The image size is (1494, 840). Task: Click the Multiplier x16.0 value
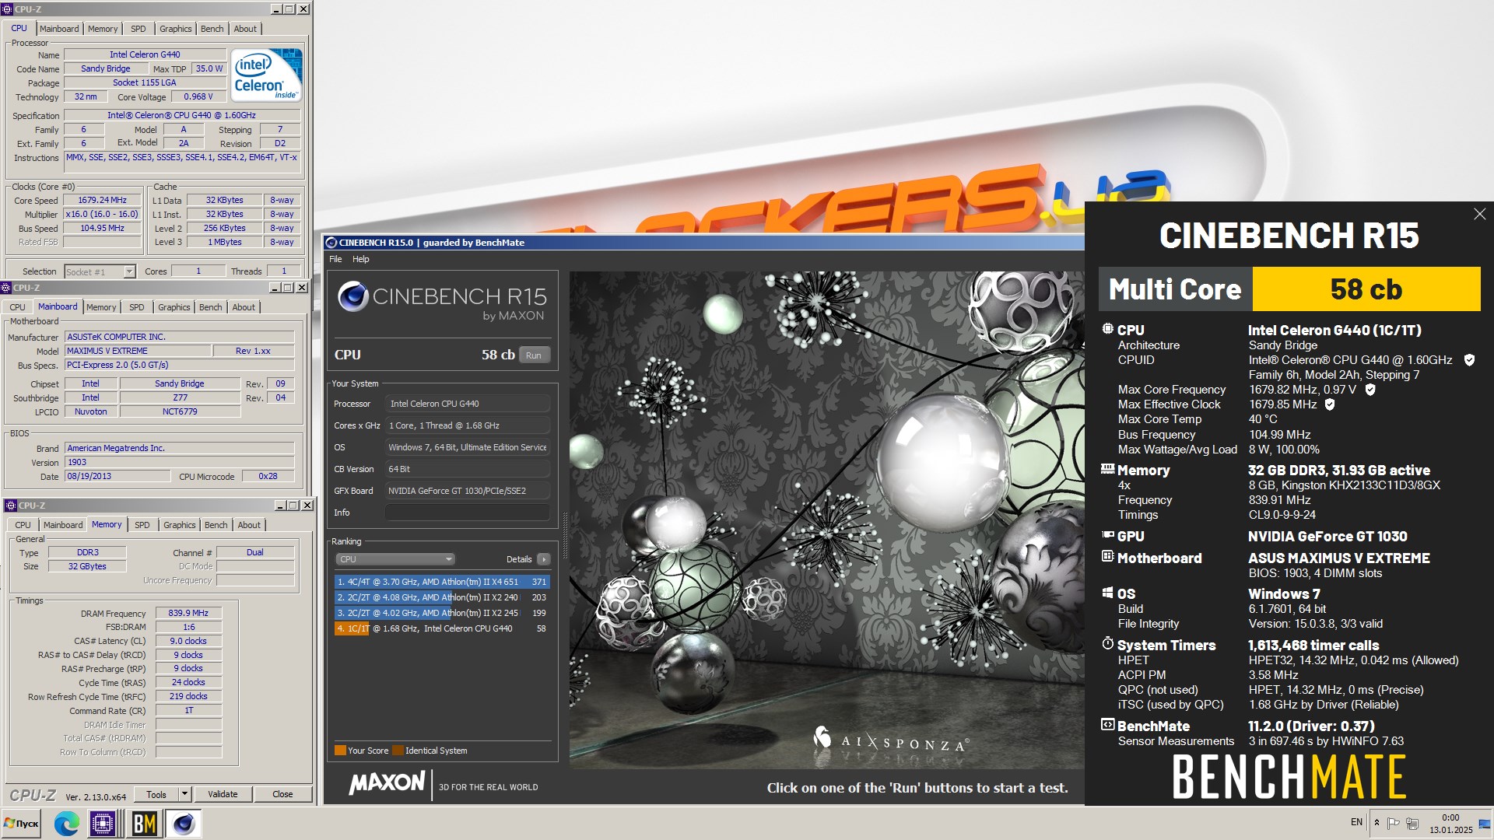102,214
